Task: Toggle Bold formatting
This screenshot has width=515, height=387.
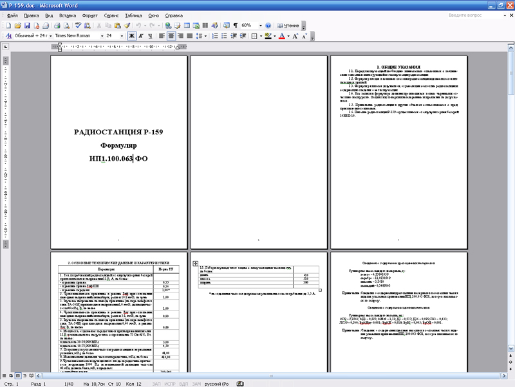Action: pyautogui.click(x=131, y=36)
